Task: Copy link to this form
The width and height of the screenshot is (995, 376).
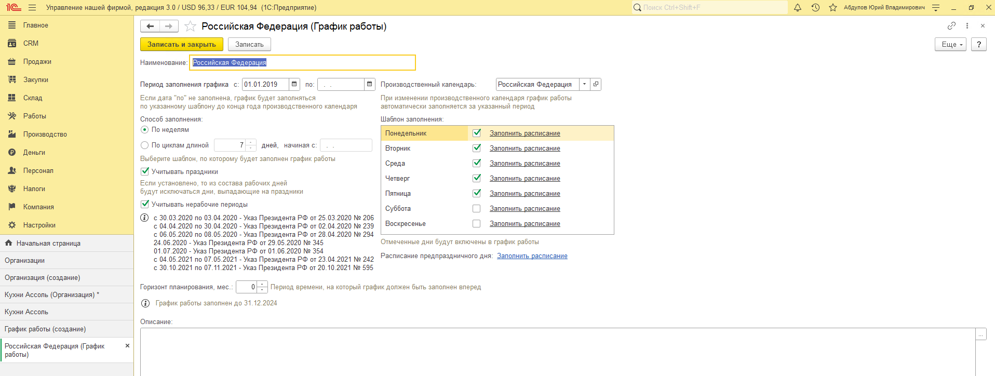Action: coord(951,25)
